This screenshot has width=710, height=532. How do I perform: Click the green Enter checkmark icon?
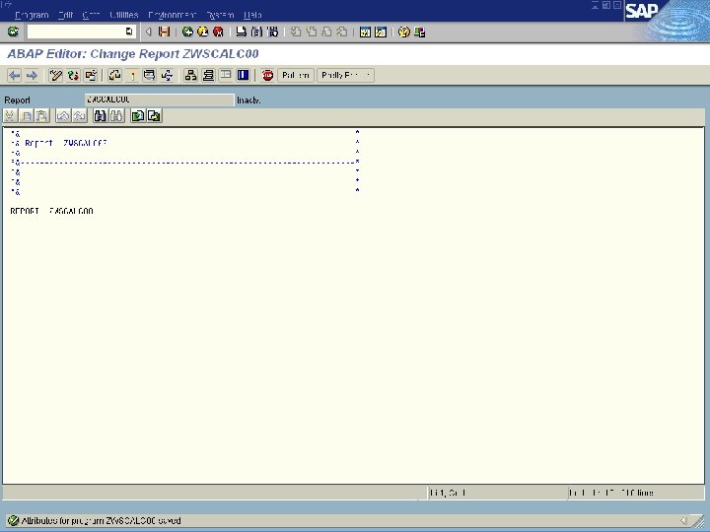(x=13, y=32)
